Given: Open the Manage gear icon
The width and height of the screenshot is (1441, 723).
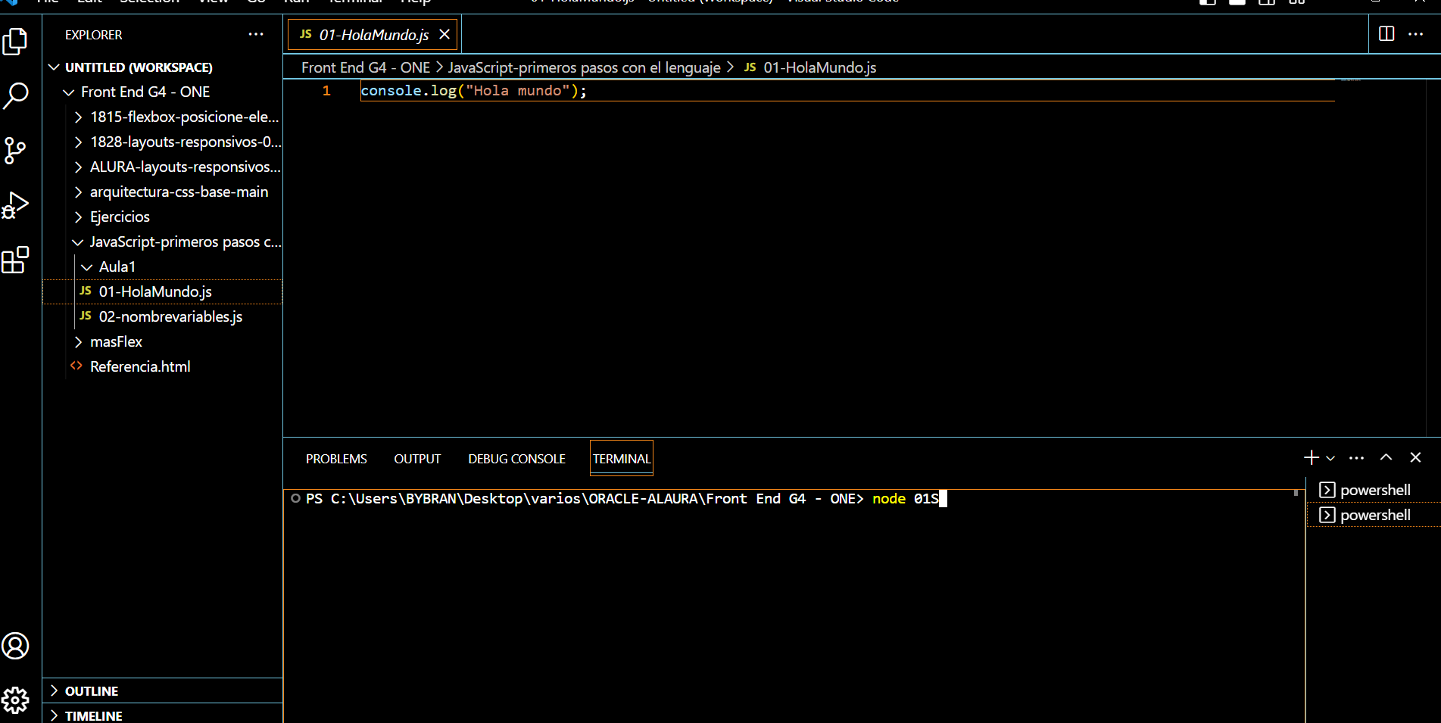Looking at the screenshot, I should click(x=15, y=700).
